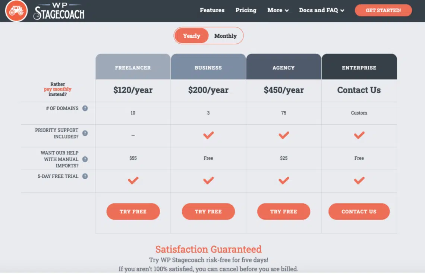Expand the More dropdown menu

pos(278,10)
